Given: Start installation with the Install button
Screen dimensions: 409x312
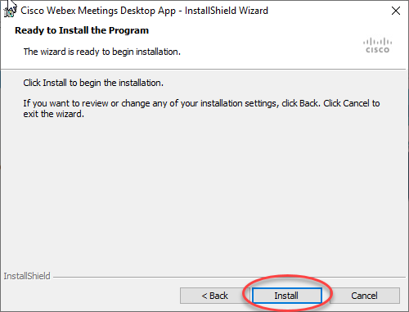Looking at the screenshot, I should tap(286, 296).
